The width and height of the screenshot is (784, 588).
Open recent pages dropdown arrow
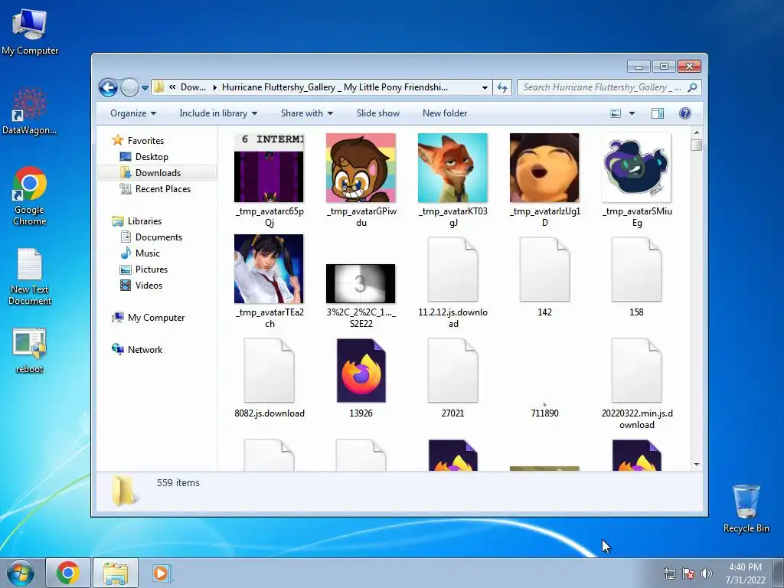(x=145, y=88)
